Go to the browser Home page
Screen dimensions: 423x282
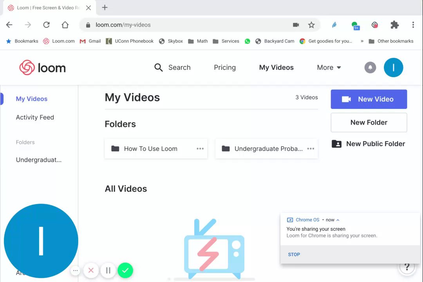[65, 25]
